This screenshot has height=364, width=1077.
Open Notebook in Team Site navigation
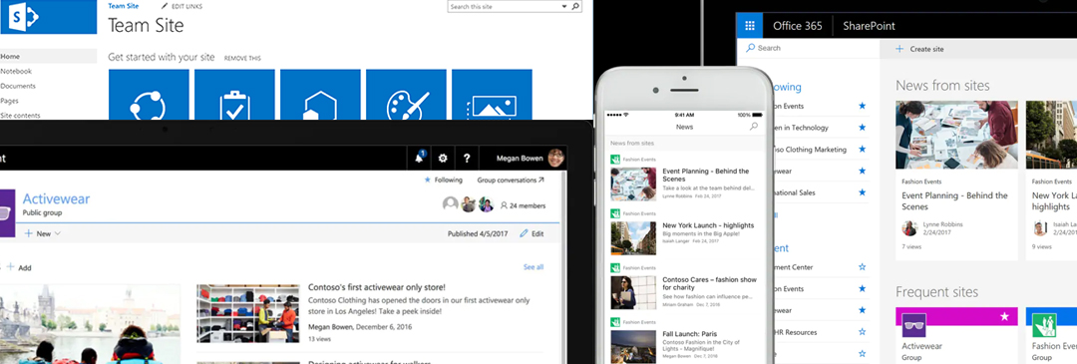point(16,72)
